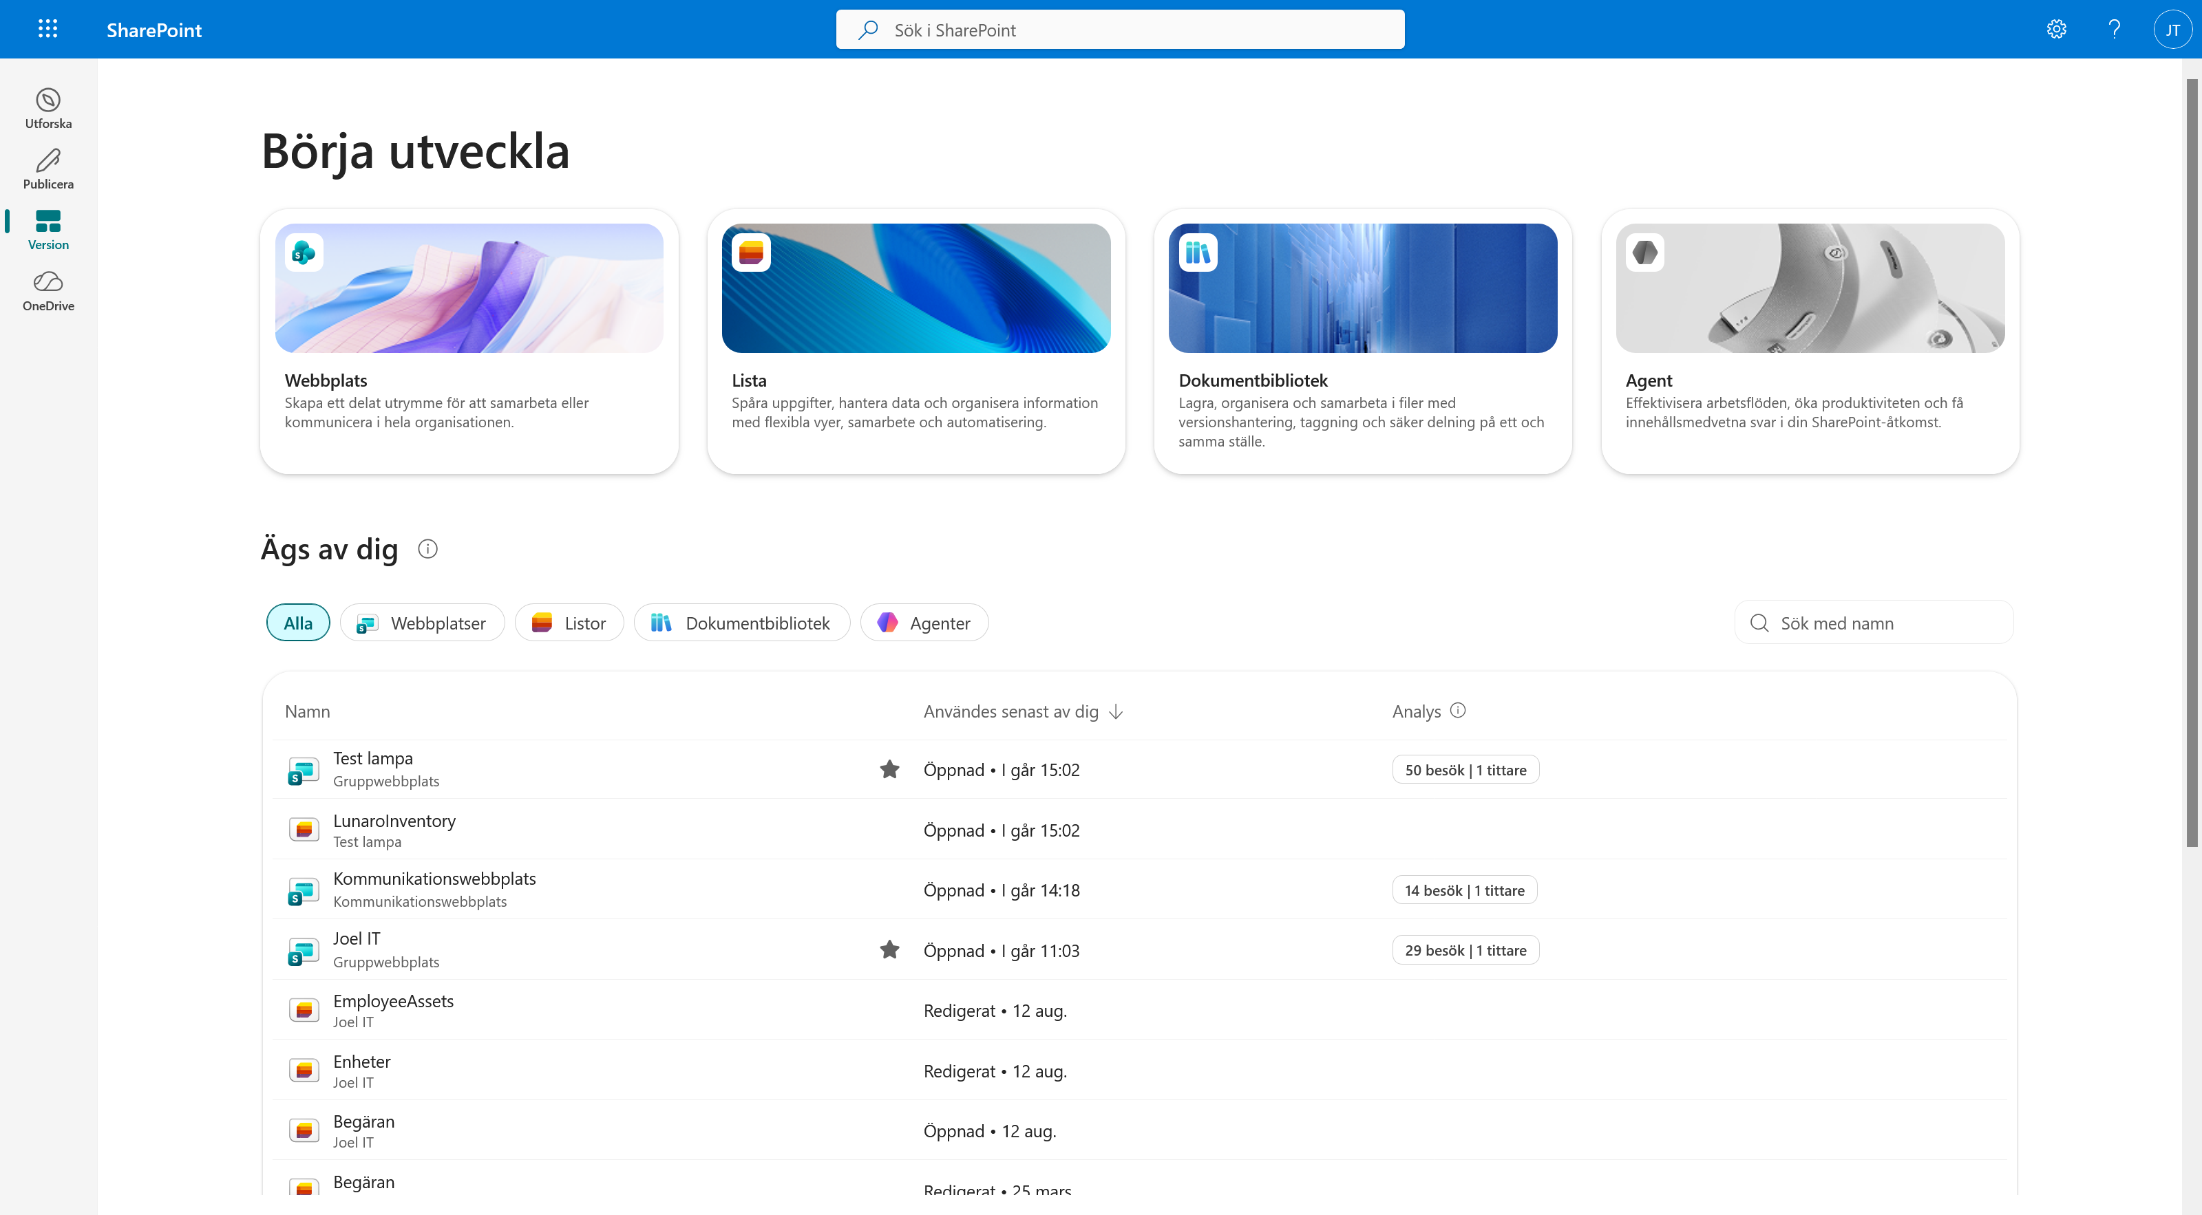Click the Help question mark icon
This screenshot has width=2202, height=1215.
(x=2114, y=29)
